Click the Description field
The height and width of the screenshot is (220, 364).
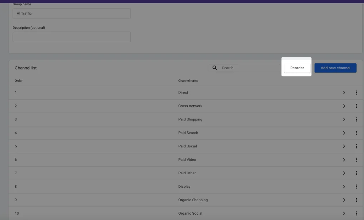(x=71, y=36)
